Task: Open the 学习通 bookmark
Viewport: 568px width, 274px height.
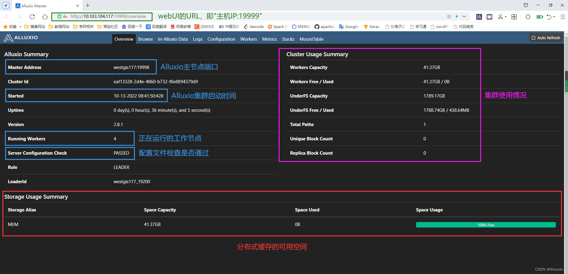Action: 418,27
